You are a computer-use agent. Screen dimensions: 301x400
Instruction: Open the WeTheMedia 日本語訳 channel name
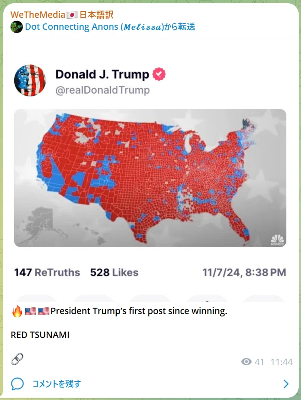coord(62,15)
